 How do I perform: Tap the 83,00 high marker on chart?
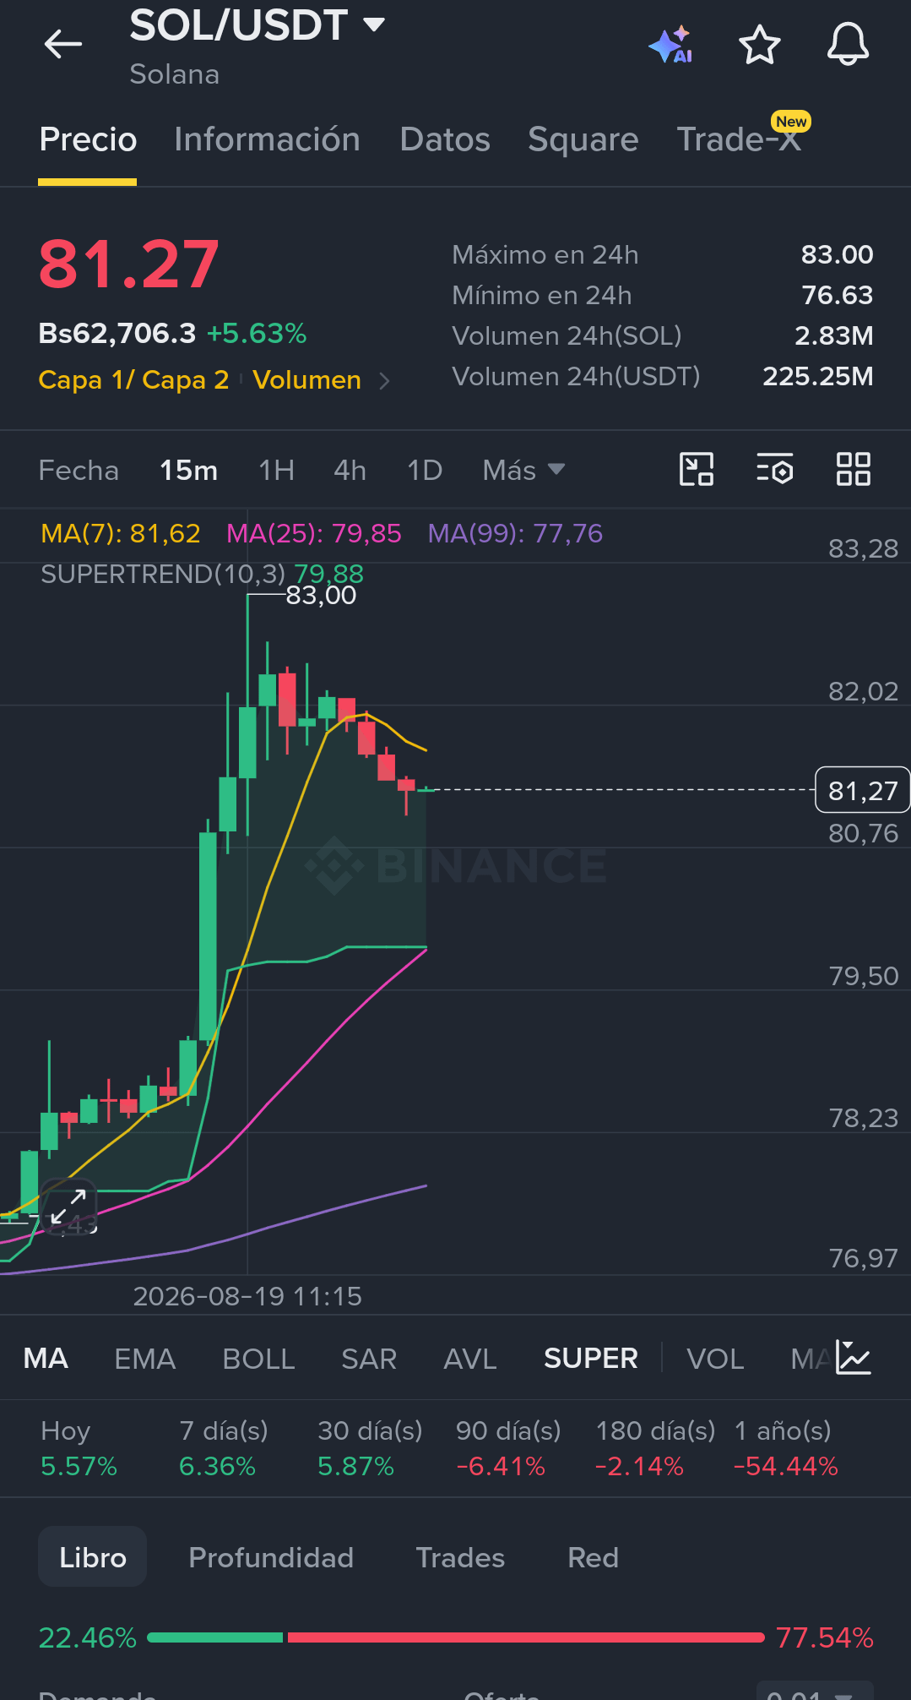pyautogui.click(x=321, y=596)
